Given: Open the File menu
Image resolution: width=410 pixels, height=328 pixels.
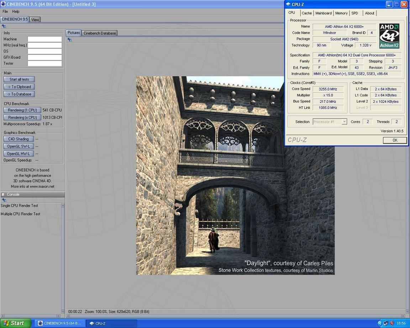Looking at the screenshot, I should (5, 11).
